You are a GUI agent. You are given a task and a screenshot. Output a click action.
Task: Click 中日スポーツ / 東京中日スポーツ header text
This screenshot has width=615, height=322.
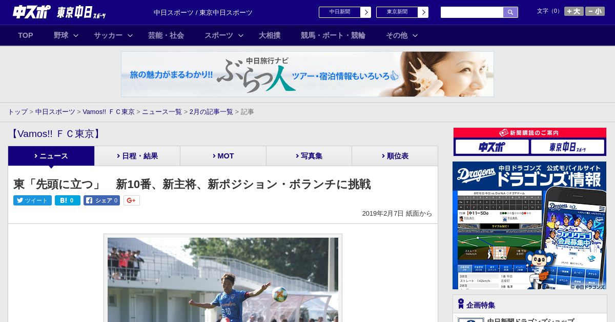203,12
